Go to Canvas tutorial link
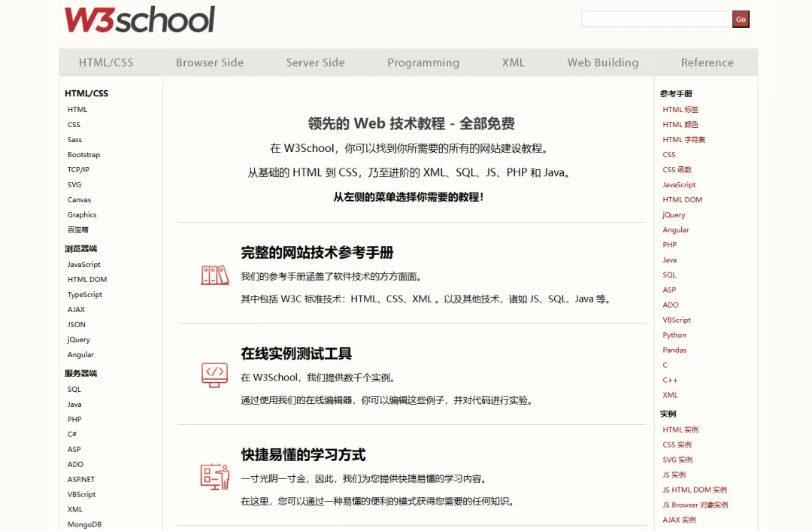 [79, 199]
